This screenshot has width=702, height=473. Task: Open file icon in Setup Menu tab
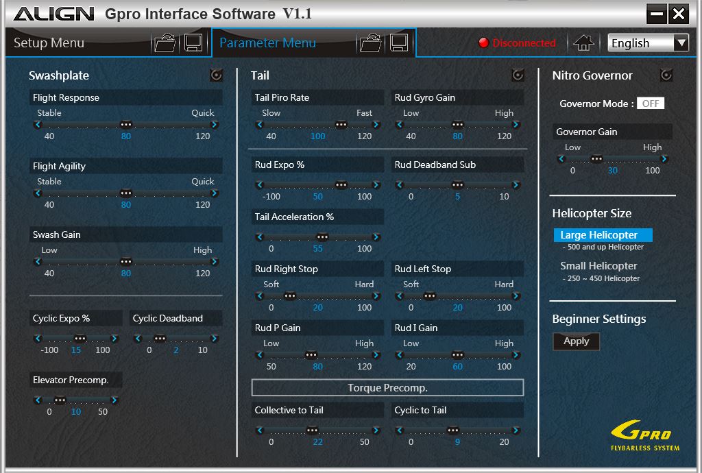[x=165, y=43]
